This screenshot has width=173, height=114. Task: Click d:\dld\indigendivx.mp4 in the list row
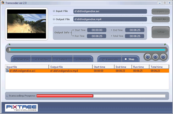pos(64,71)
